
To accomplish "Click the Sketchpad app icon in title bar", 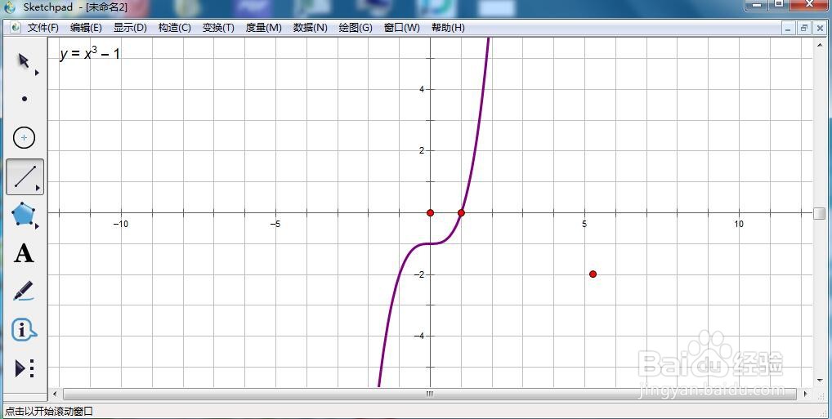I will (10, 7).
